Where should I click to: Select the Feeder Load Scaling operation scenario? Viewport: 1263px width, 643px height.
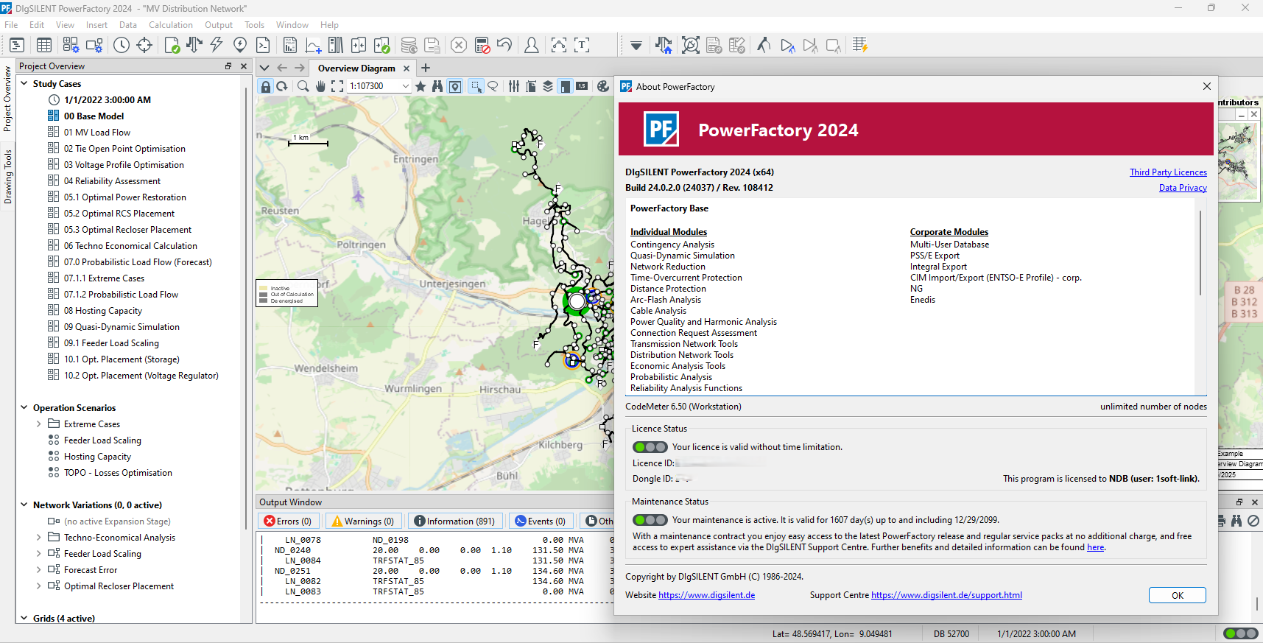point(102,440)
